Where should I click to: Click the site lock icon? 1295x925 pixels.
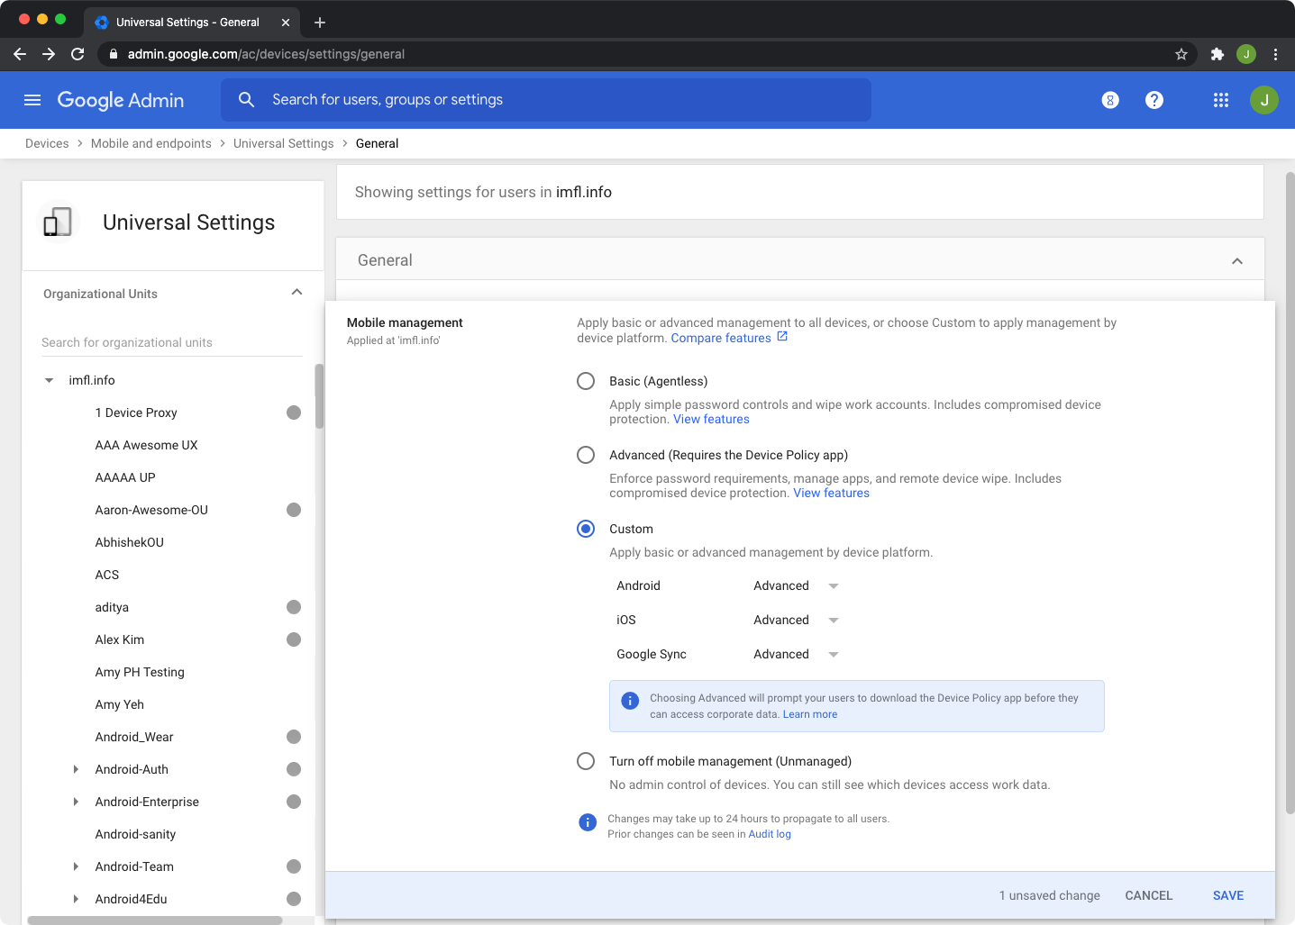coord(114,54)
